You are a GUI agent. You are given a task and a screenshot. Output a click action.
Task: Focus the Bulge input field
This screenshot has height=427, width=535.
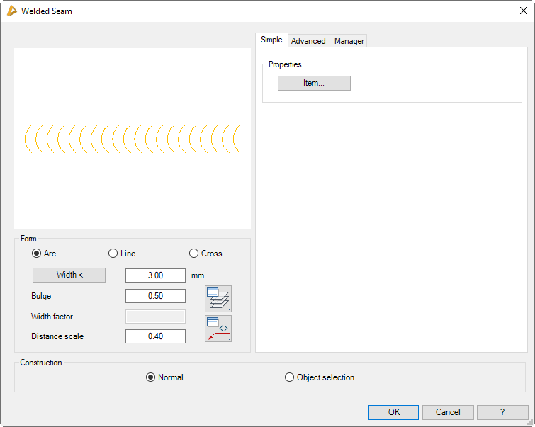point(155,296)
